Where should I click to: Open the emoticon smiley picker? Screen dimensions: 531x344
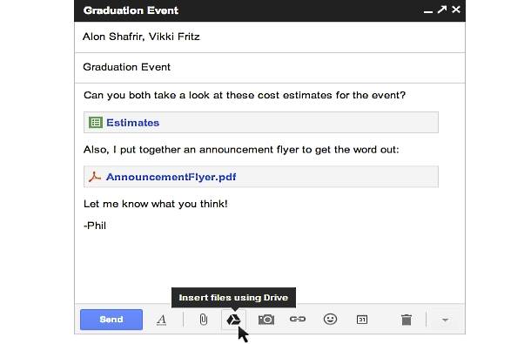tap(330, 319)
